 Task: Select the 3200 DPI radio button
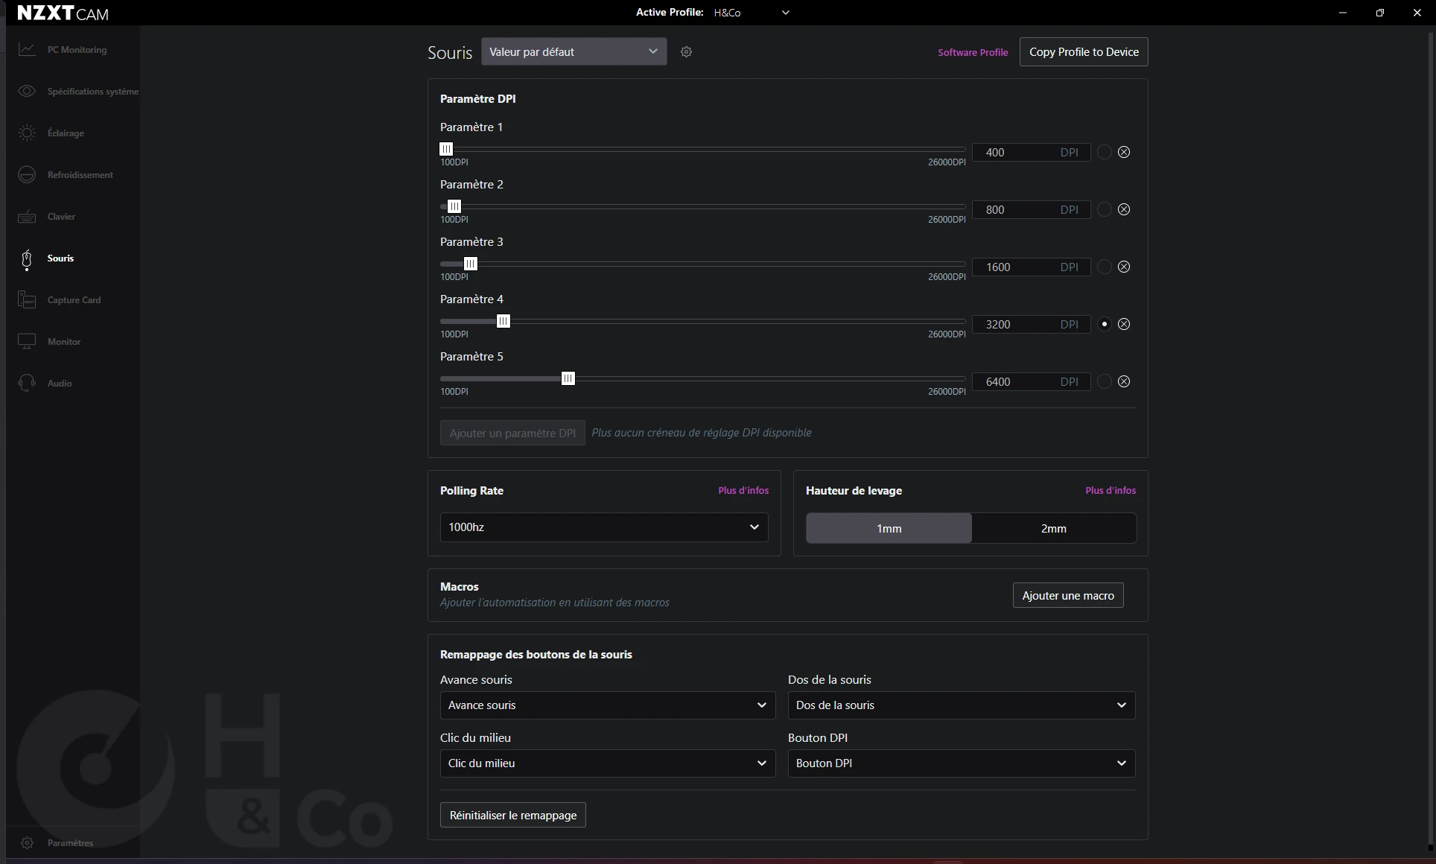point(1105,324)
